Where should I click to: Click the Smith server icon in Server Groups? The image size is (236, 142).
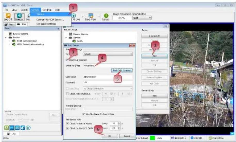point(74,41)
